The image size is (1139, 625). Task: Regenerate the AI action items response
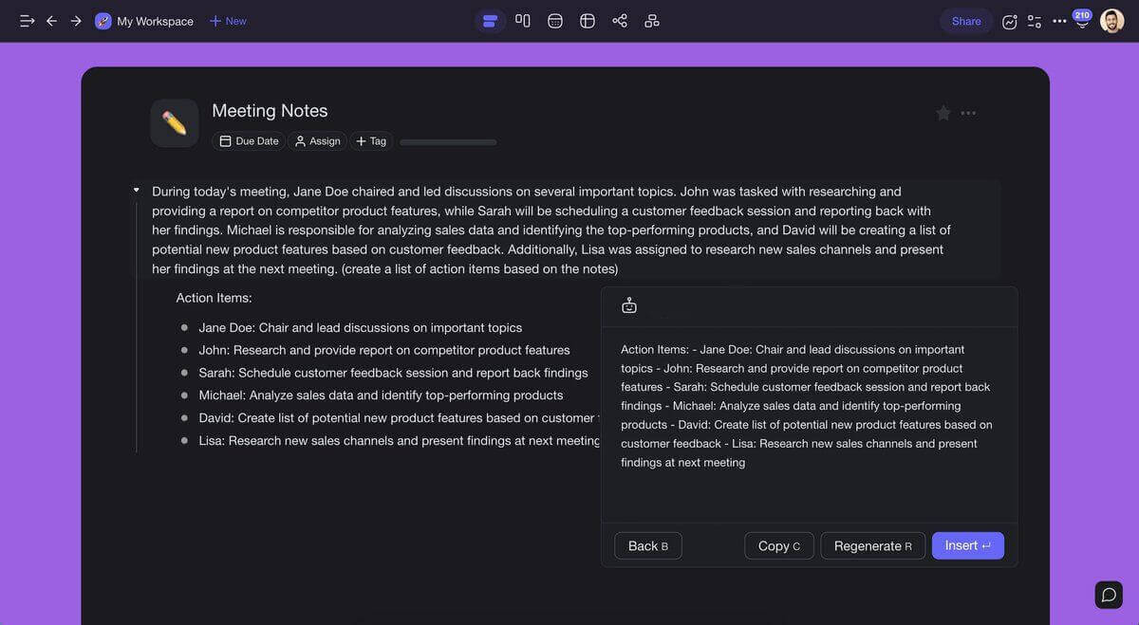coord(872,545)
